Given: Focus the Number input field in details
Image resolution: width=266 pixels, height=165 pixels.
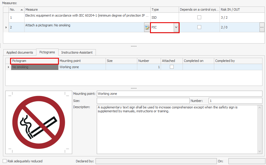Looking at the screenshot, I should 236,101.
